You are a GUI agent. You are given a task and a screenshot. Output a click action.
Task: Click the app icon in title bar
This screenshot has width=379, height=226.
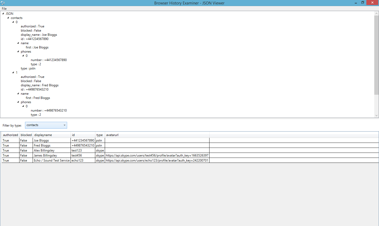pyautogui.click(x=3, y=3)
